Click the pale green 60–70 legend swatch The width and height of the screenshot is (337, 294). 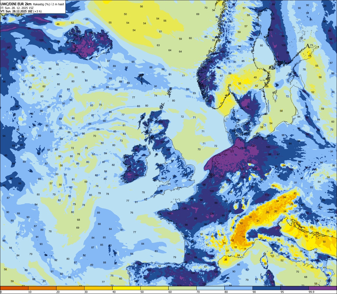coord(182,288)
